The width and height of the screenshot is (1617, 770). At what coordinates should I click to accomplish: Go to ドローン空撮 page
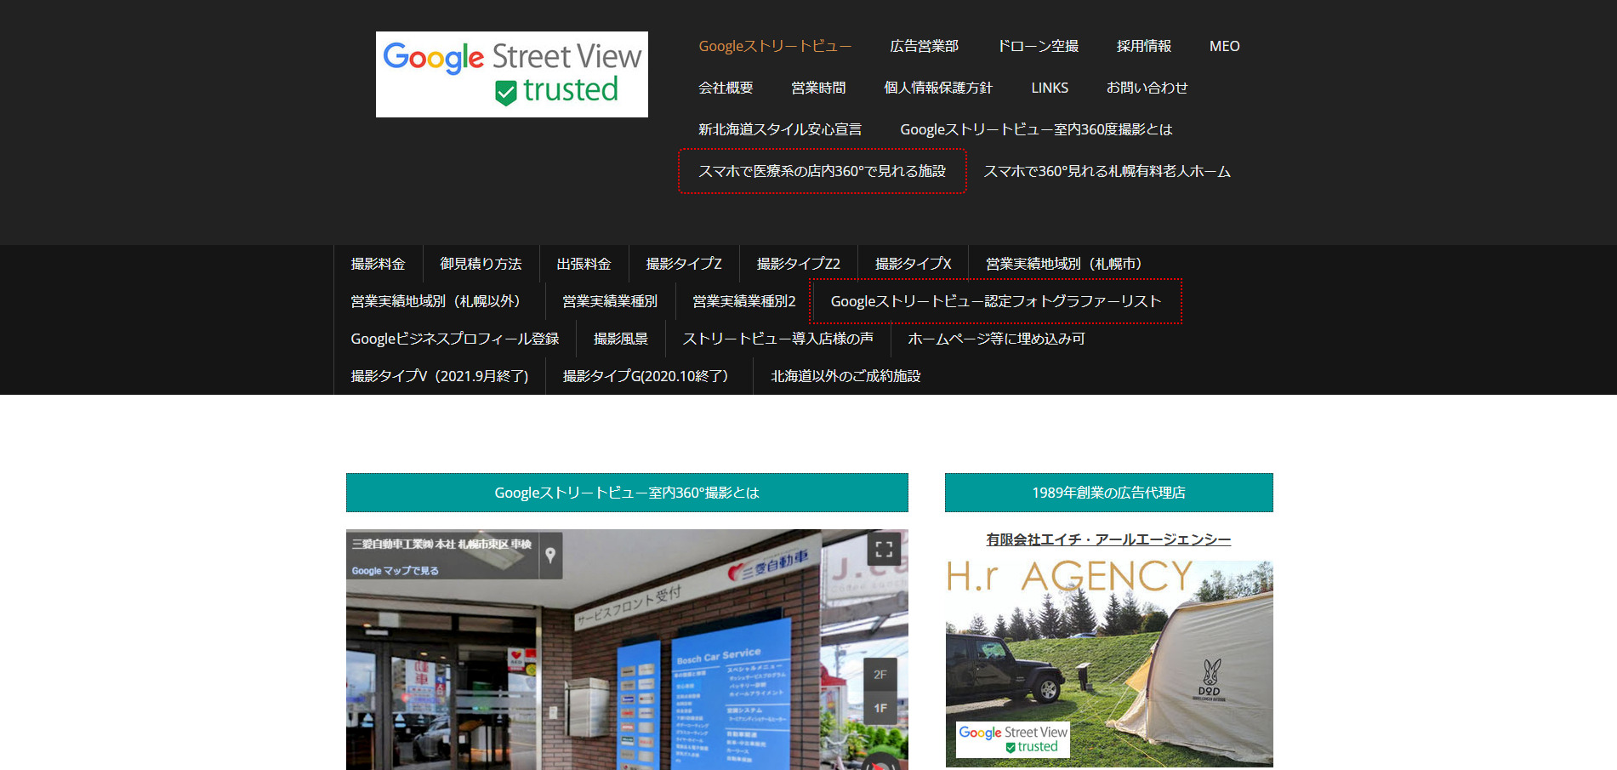click(x=1038, y=46)
